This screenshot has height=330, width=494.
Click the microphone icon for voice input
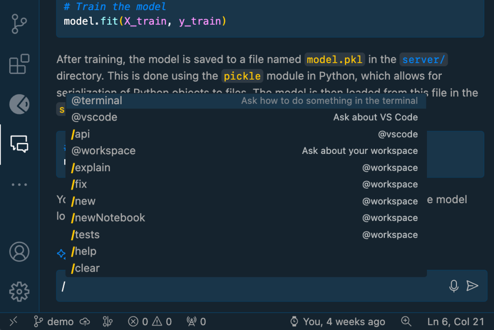454,286
